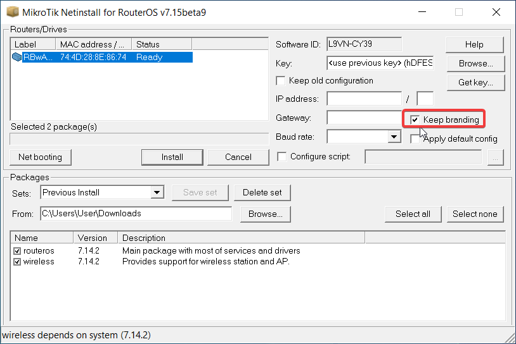
Task: Open the Sets dropdown showing Previous Install
Action: [157, 192]
